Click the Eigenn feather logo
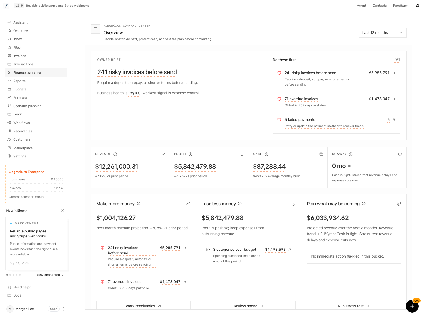This screenshot has height=319, width=425. coord(6,6)
